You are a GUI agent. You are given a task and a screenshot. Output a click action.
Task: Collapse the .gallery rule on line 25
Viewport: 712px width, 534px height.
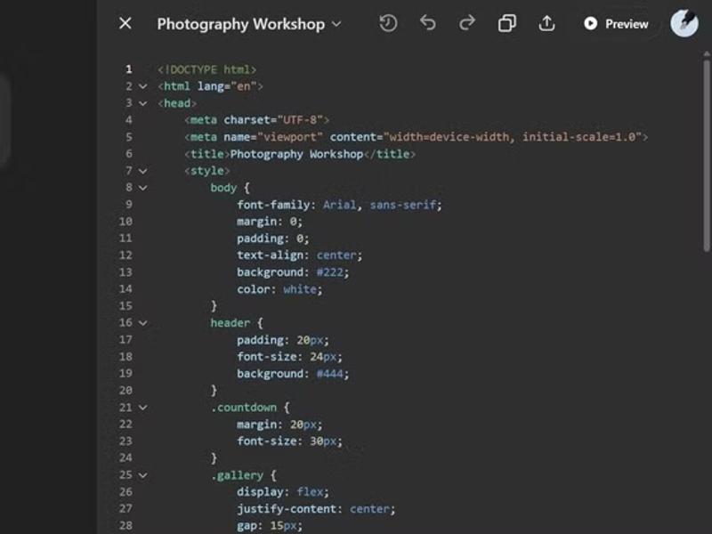tap(142, 475)
